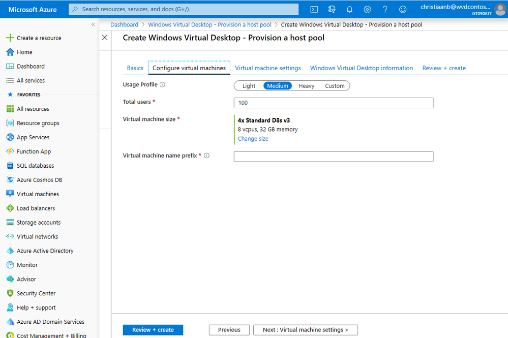Click the Home house icon
This screenshot has height=338, width=508.
click(10, 52)
